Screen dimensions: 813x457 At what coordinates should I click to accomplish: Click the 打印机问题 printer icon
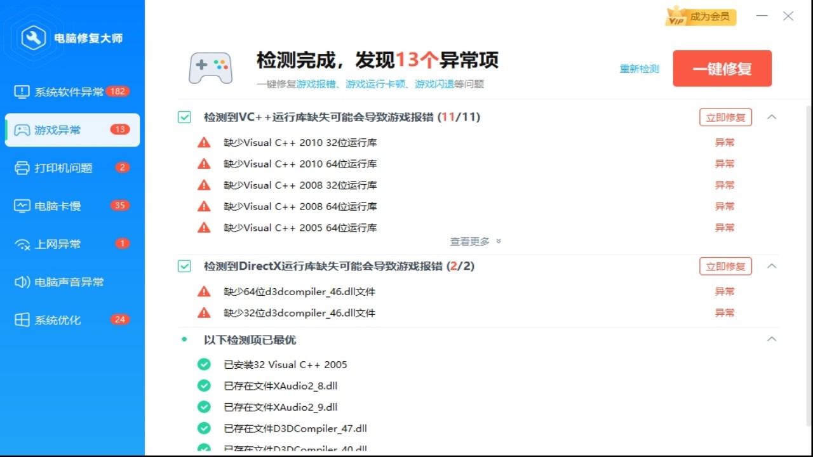pyautogui.click(x=21, y=168)
